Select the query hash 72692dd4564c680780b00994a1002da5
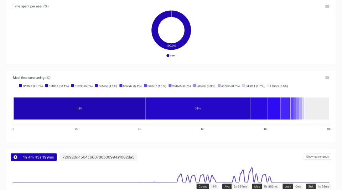Image resolution: width=342 pixels, height=190 pixels. [x=98, y=157]
